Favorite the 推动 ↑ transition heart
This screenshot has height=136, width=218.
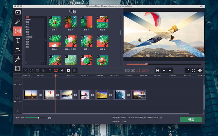98,17
